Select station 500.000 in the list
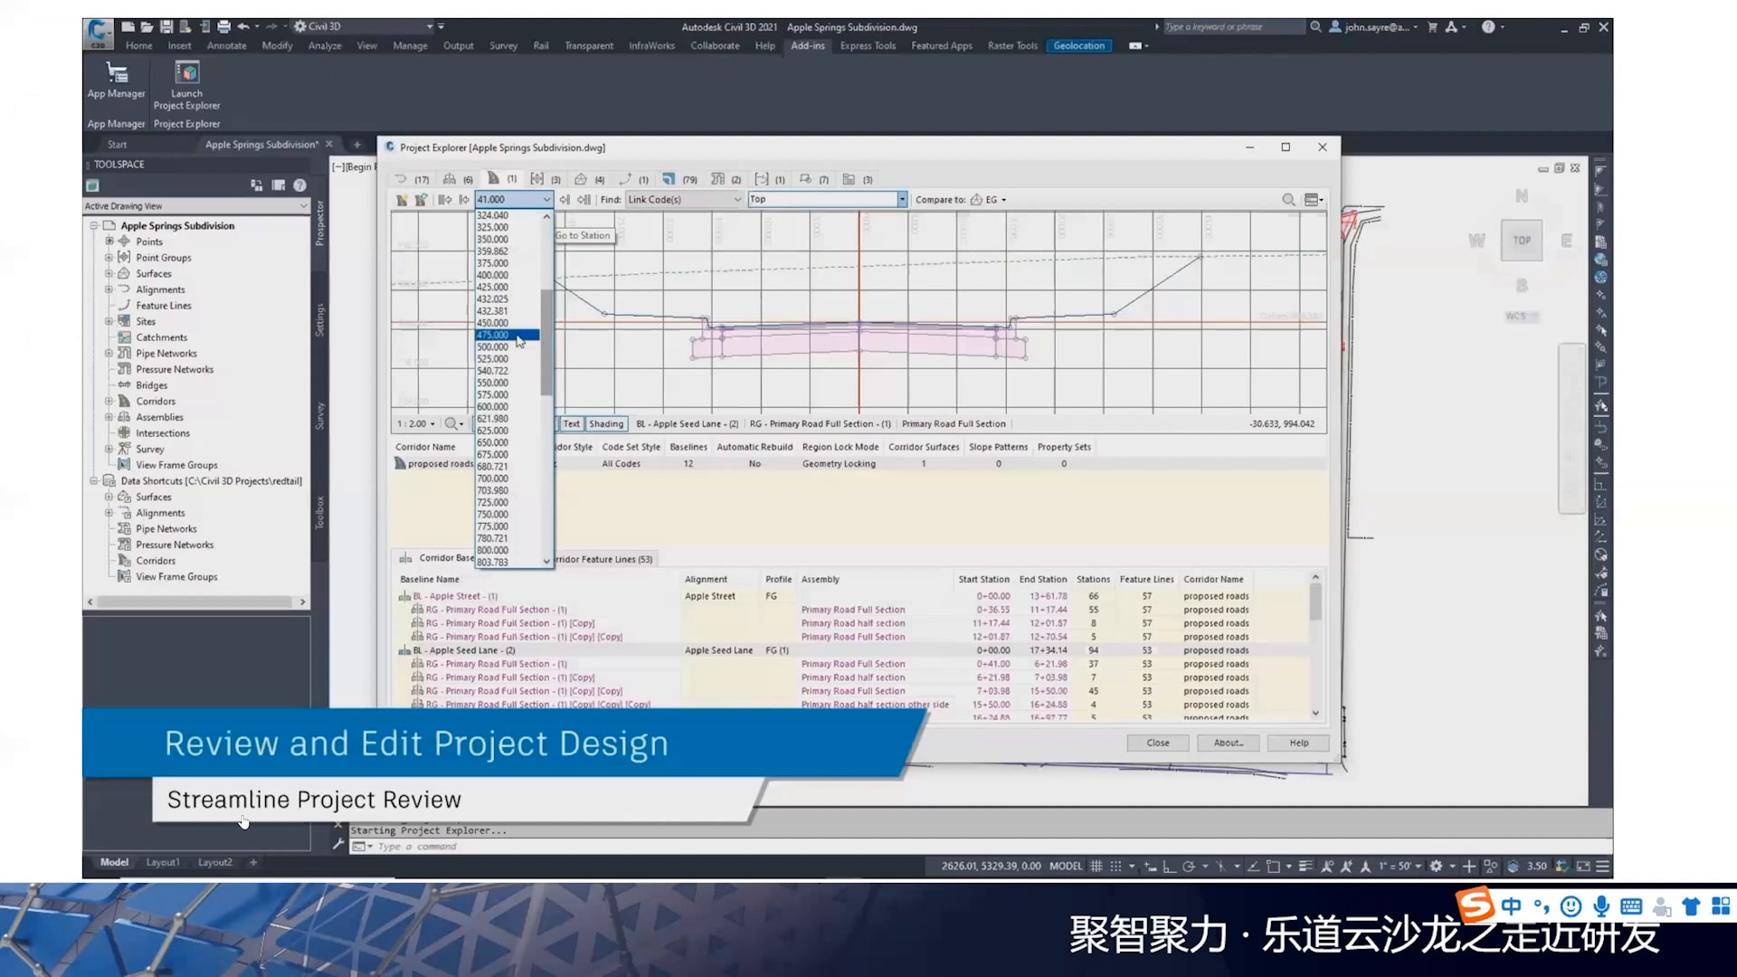 pos(508,346)
